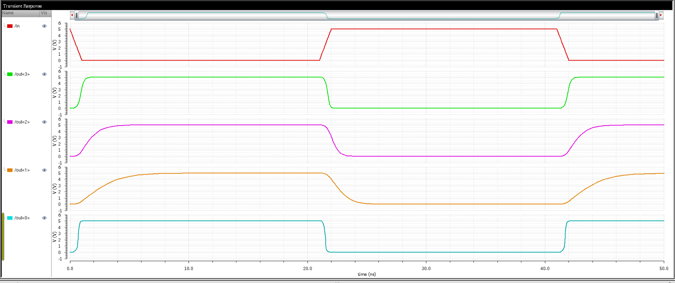Toggle visibility of the /out<0> signal
The image size is (675, 283).
(44, 218)
